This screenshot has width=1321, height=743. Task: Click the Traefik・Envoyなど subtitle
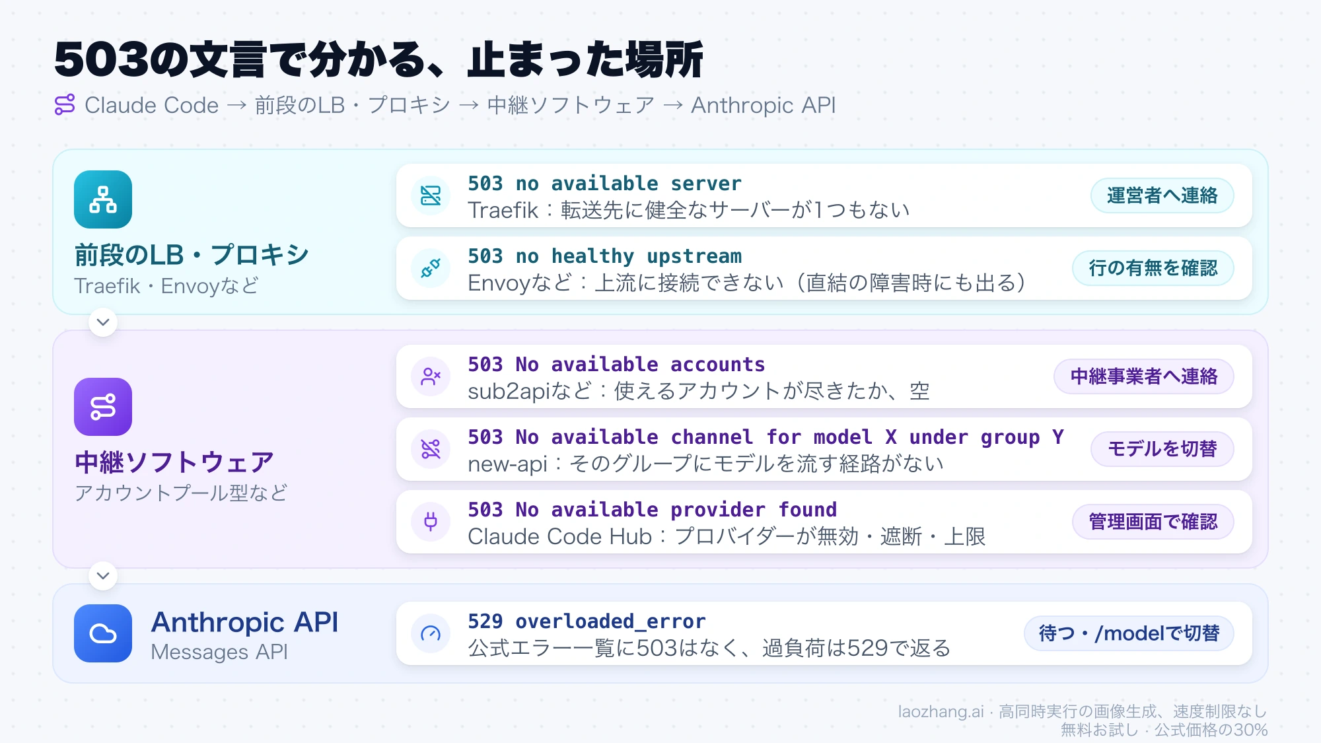point(166,286)
